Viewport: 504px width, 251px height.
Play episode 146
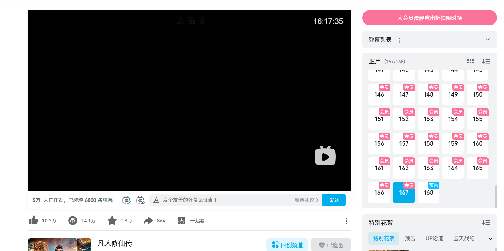[379, 94]
